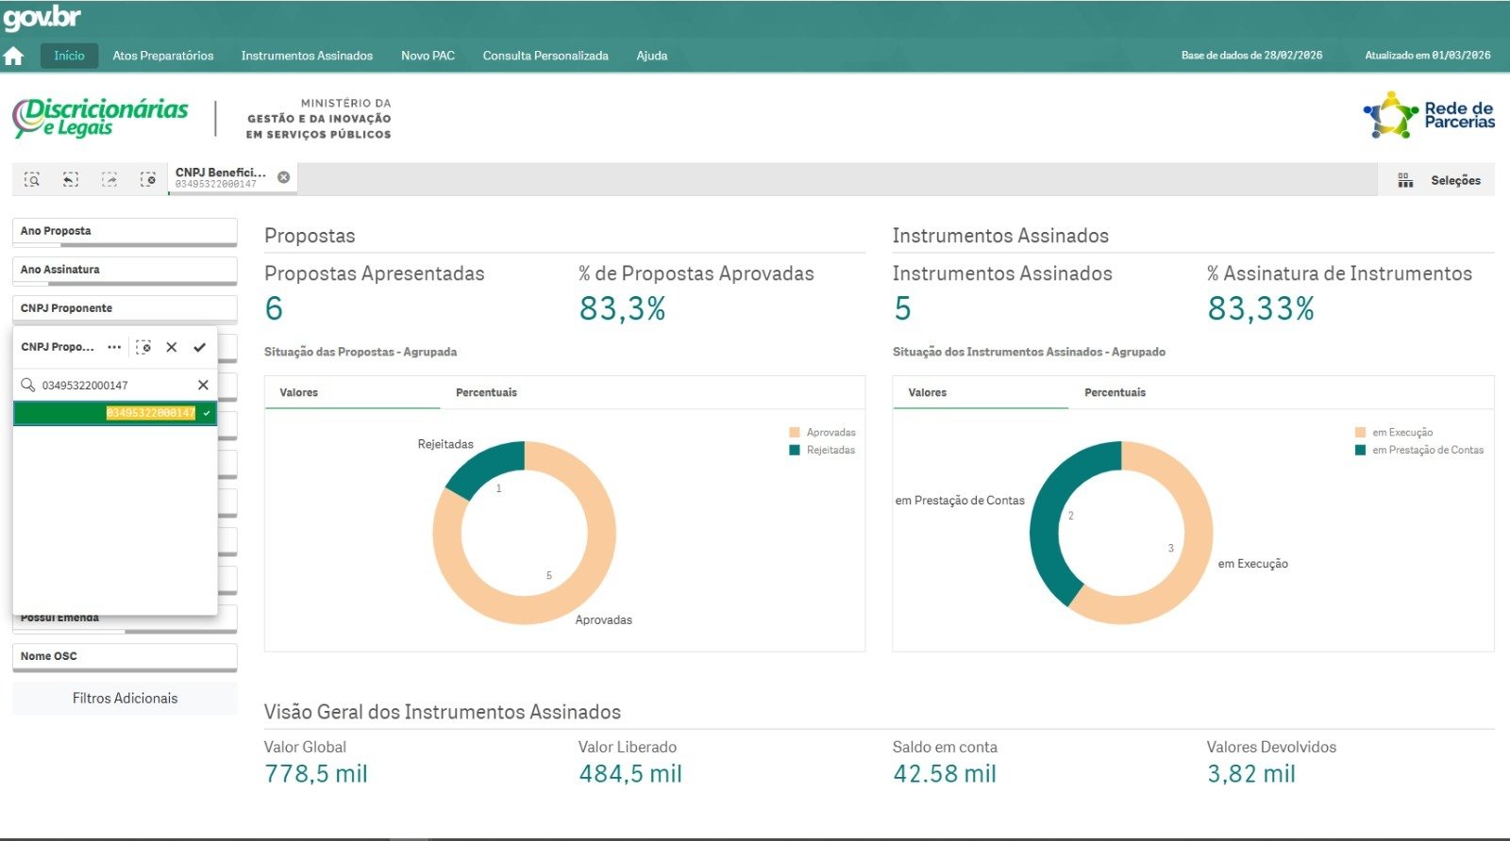Click the step forward selection icon
The height and width of the screenshot is (841, 1510).
tap(109, 179)
